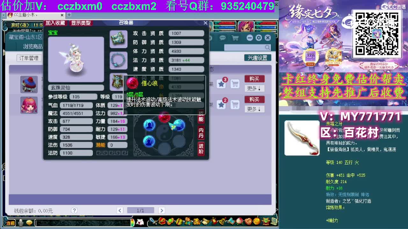Open the tab list dropdown arrow
Screen dimensions: 408x229
(4, 15)
